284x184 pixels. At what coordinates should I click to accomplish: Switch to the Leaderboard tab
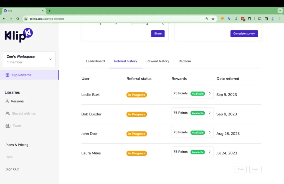click(95, 61)
